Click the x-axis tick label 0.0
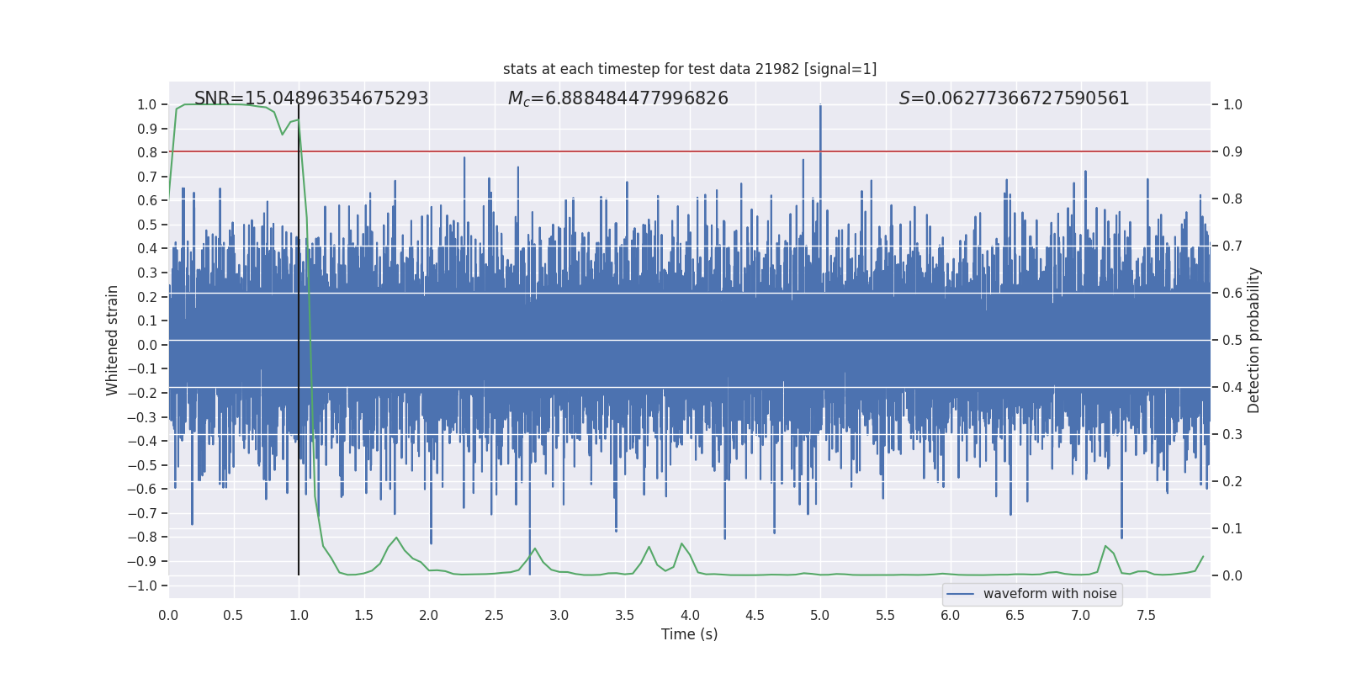This screenshot has width=1346, height=673. (x=168, y=616)
